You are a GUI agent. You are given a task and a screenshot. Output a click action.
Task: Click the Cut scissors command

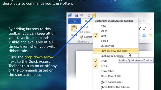(x=84, y=27)
